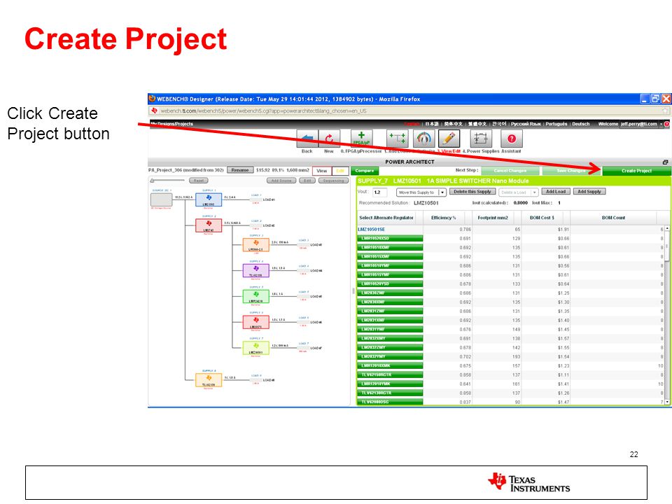Select the View/Edit pencil icon
The width and height of the screenshot is (672, 504).
[x=449, y=139]
